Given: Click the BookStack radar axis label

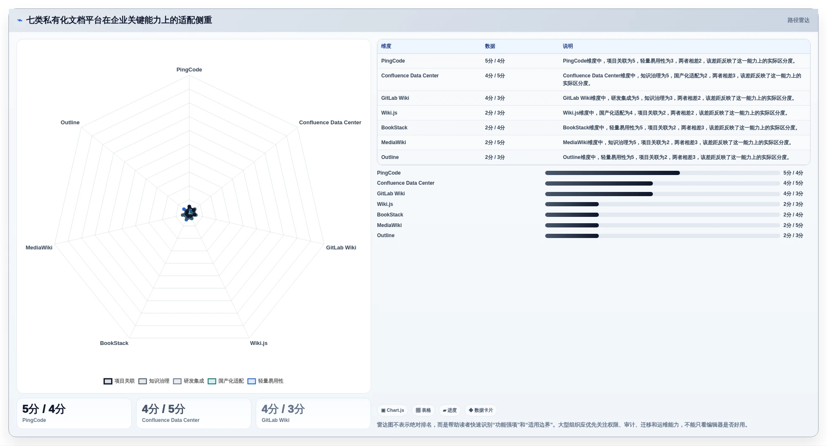Looking at the screenshot, I should tap(114, 343).
